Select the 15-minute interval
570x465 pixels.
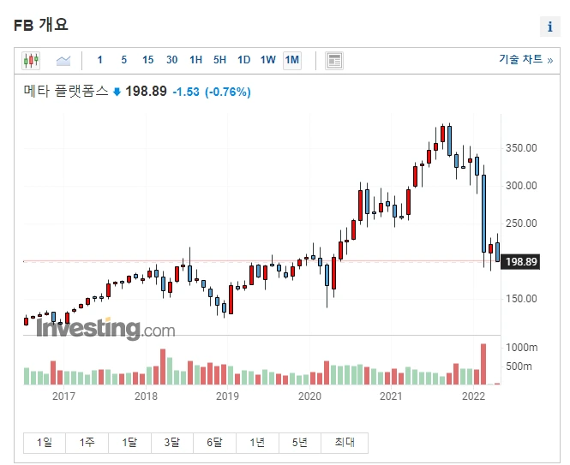point(148,60)
